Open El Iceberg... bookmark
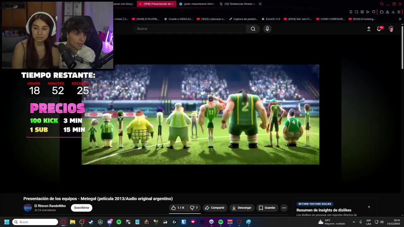 362,19
